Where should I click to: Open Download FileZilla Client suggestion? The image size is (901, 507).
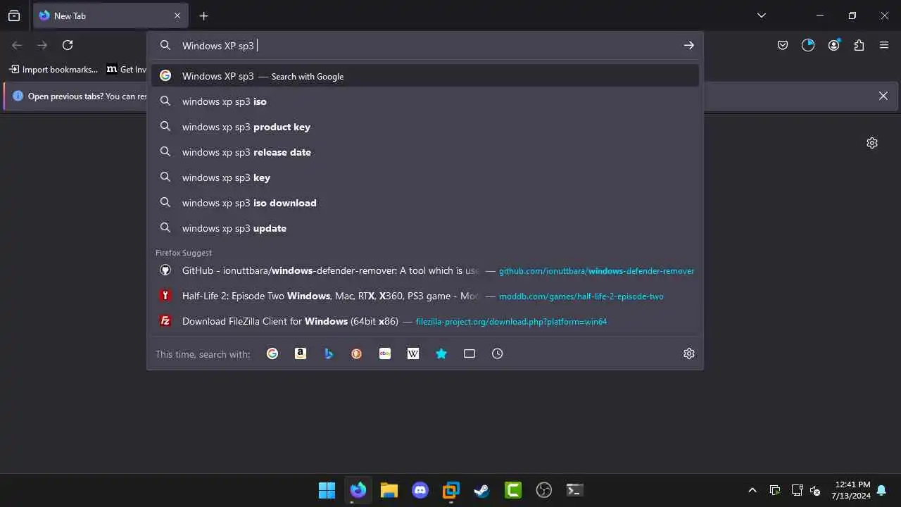425,321
